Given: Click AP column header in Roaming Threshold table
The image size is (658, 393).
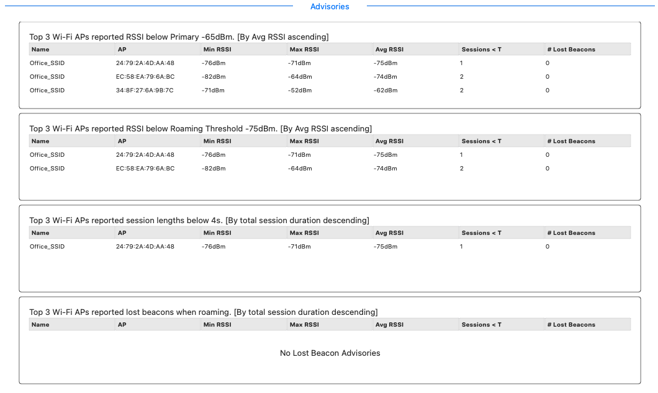Looking at the screenshot, I should 122,141.
